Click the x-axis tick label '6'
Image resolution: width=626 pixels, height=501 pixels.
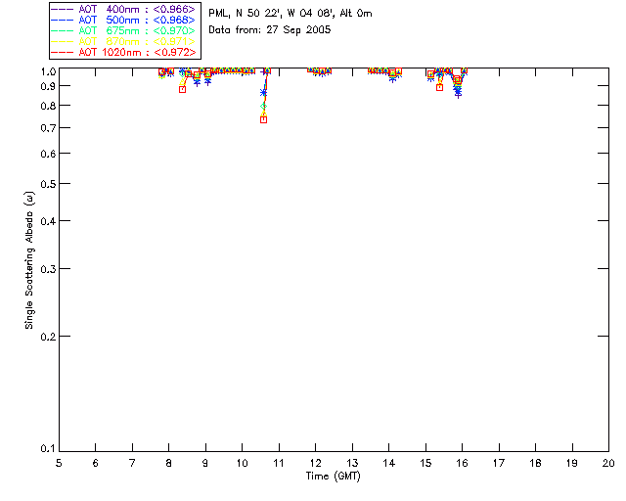pyautogui.click(x=96, y=463)
